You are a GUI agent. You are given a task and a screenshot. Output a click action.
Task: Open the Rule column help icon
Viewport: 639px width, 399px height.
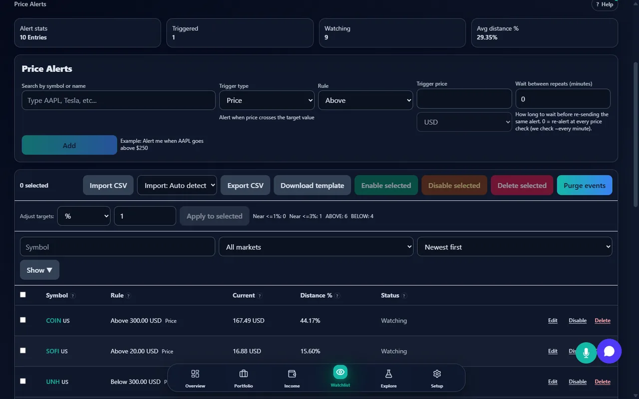(x=128, y=296)
